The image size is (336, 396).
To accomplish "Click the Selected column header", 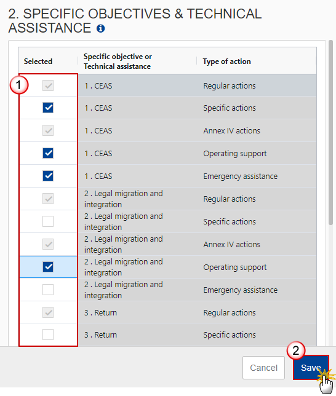I will point(38,61).
